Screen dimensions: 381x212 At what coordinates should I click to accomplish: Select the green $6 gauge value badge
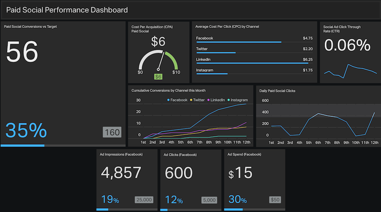[x=158, y=77]
